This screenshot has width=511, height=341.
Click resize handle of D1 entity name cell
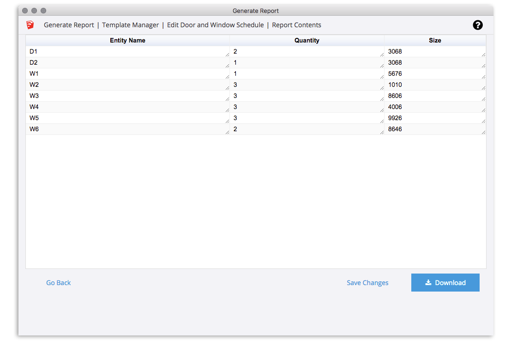click(227, 55)
